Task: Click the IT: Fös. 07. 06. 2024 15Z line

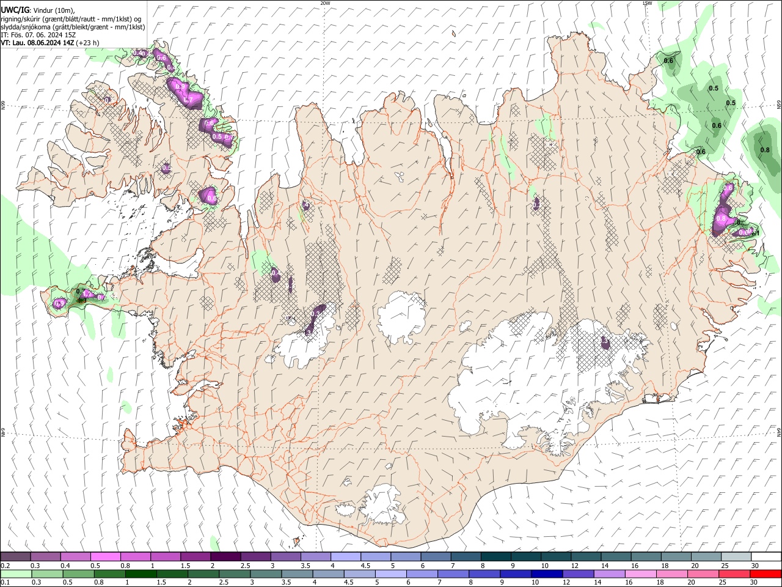Action: pos(38,35)
